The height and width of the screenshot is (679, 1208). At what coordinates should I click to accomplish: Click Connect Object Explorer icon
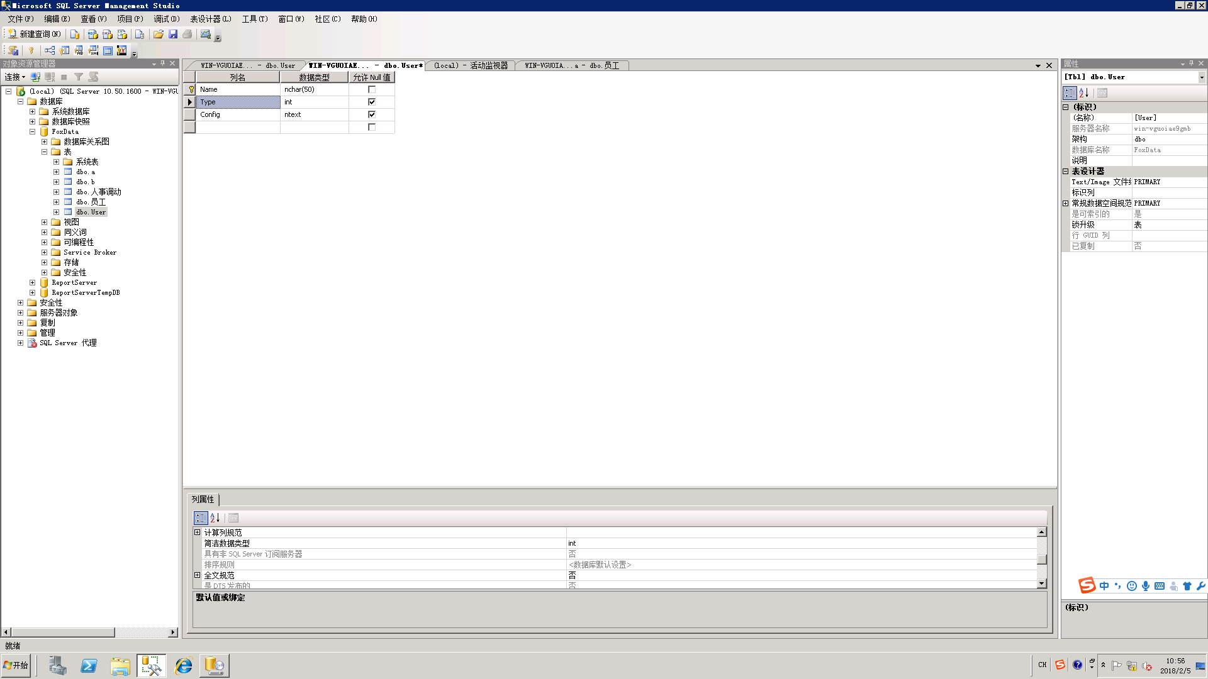tap(35, 77)
